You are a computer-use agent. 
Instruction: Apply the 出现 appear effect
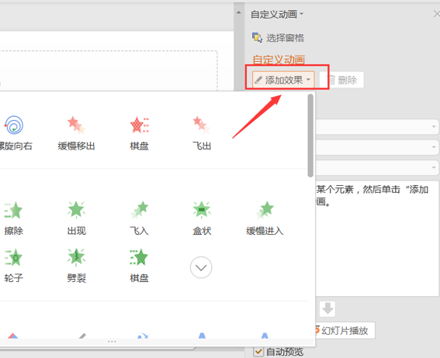tap(76, 219)
